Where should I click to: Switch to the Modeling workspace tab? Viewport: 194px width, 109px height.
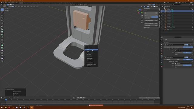click(x=26, y=3)
